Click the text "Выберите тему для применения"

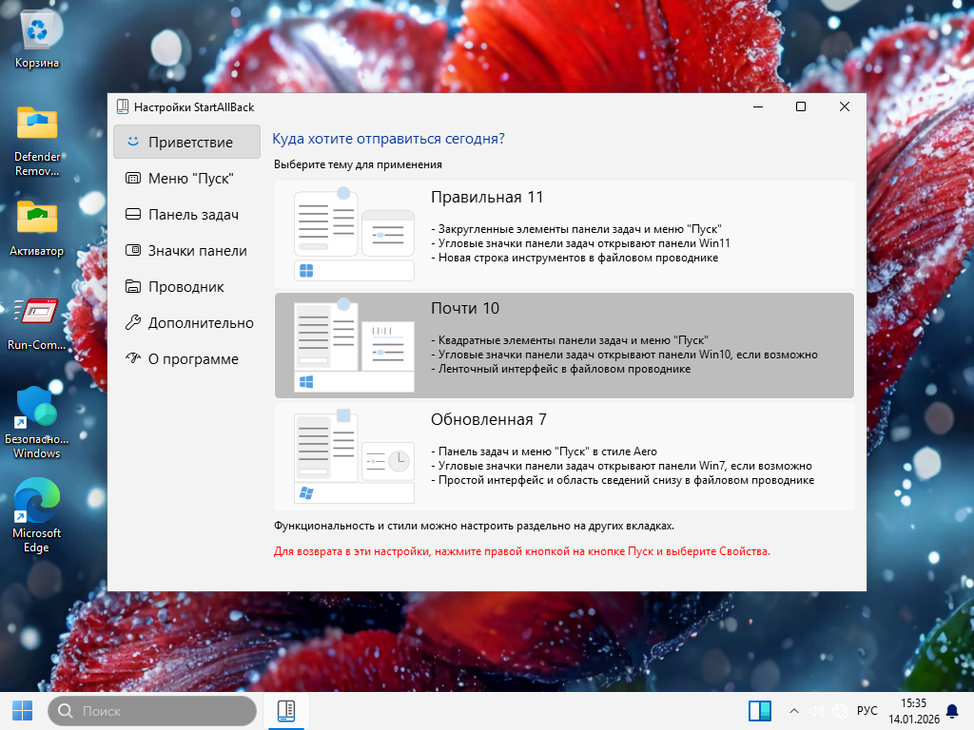point(358,164)
